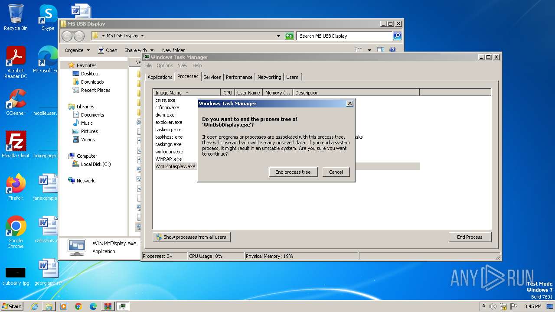Image resolution: width=555 pixels, height=312 pixels.
Task: Open the Performance tab
Action: point(239,77)
